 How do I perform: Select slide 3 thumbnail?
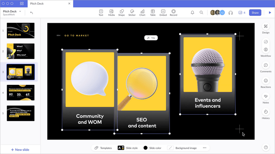pos(21,72)
